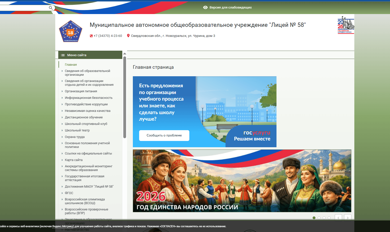390x232 pixels.
Task: Expand the ФГОС menu arrow
Action: [62, 193]
